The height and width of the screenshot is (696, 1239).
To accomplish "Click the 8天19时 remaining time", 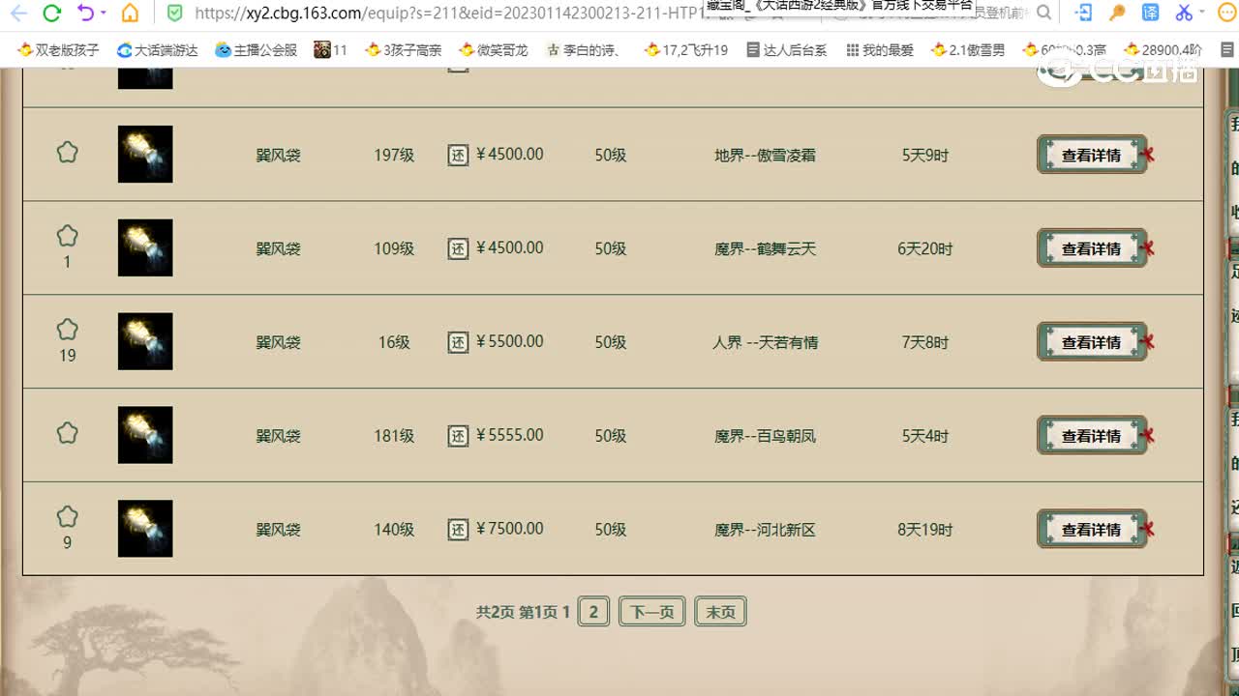I will [925, 530].
